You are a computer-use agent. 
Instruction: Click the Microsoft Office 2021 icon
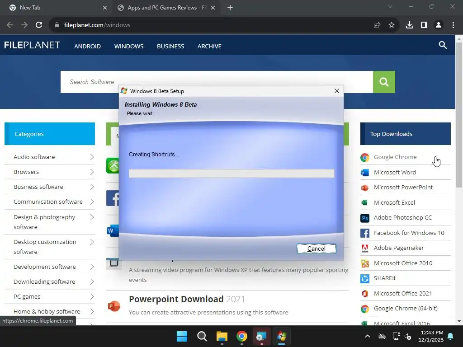tap(365, 294)
